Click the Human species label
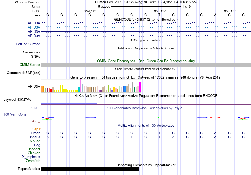Screen dimensions: 251x175 coord(35,133)
